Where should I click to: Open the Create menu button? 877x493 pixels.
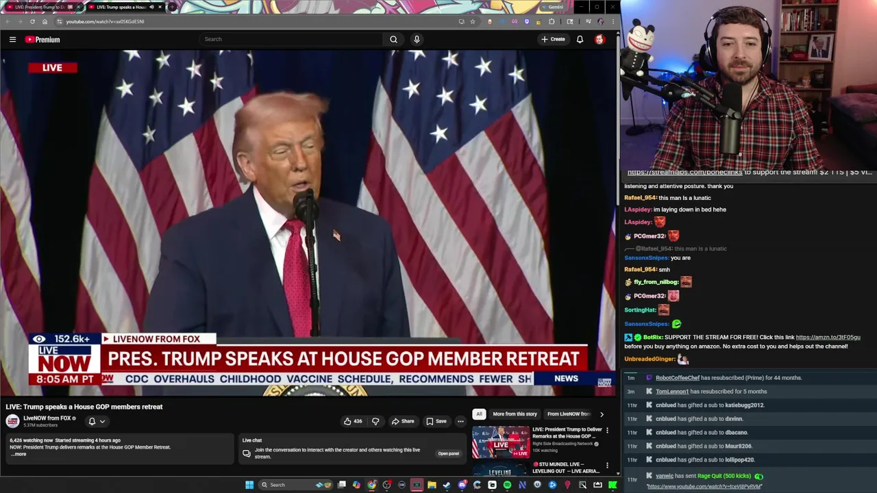pos(553,39)
